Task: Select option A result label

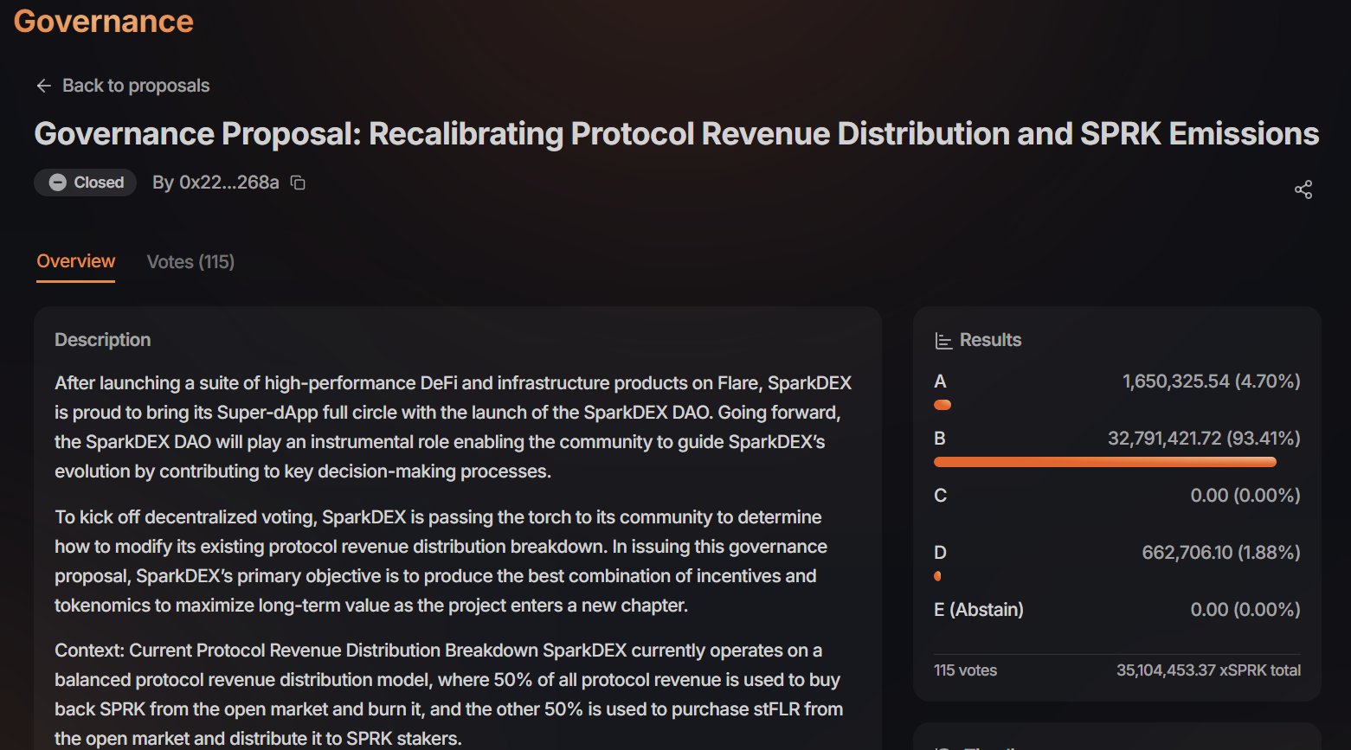Action: [x=940, y=381]
